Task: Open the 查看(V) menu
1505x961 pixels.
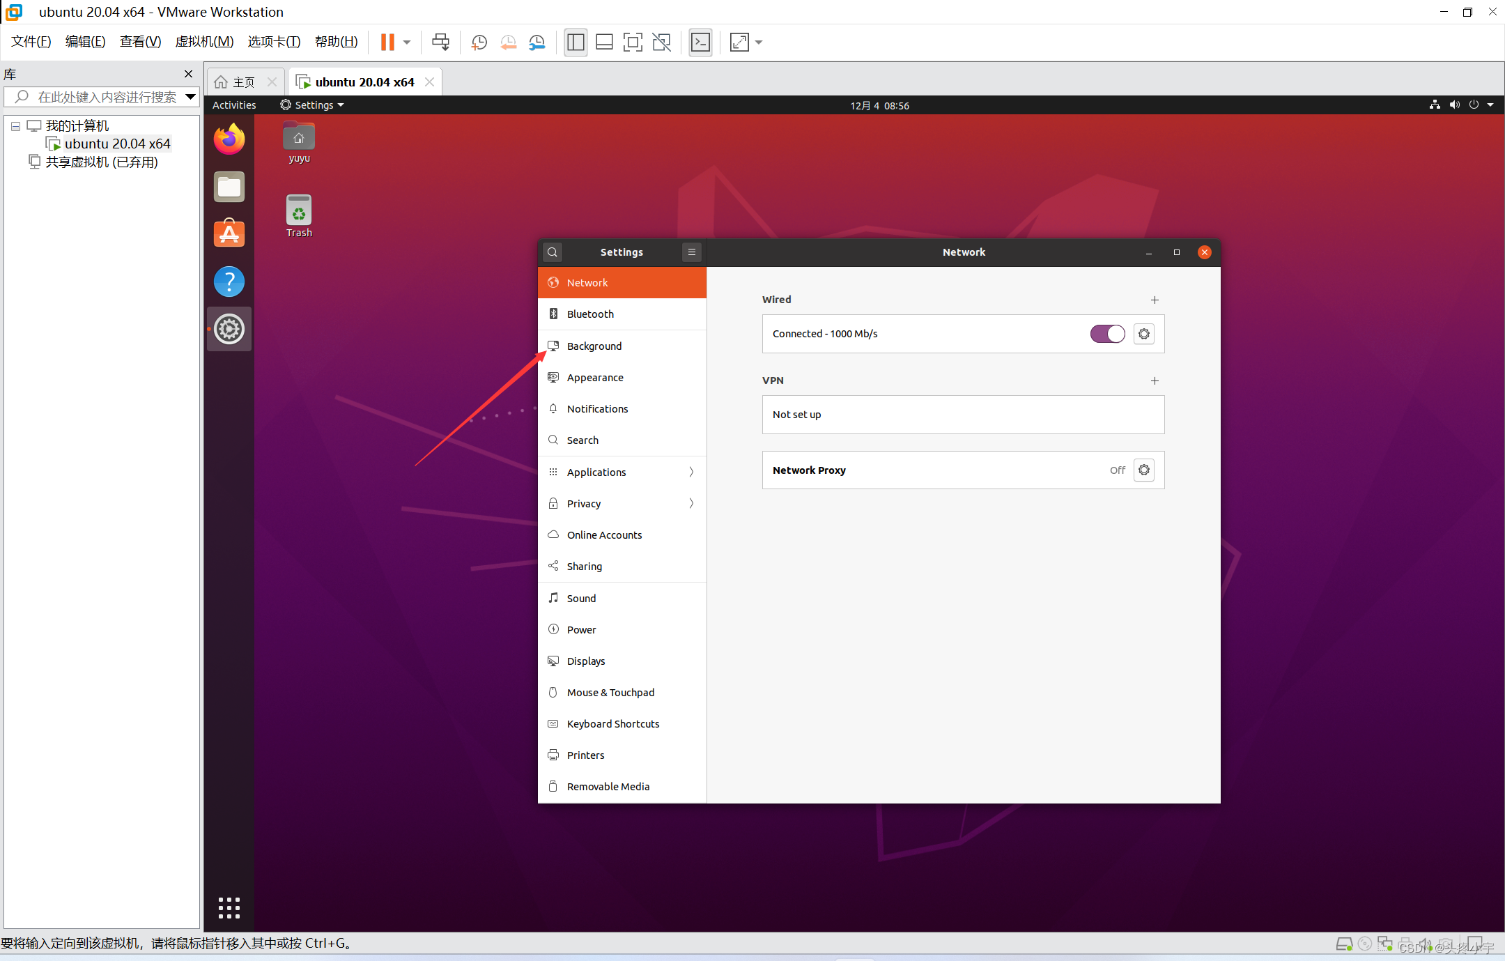Action: point(140,42)
